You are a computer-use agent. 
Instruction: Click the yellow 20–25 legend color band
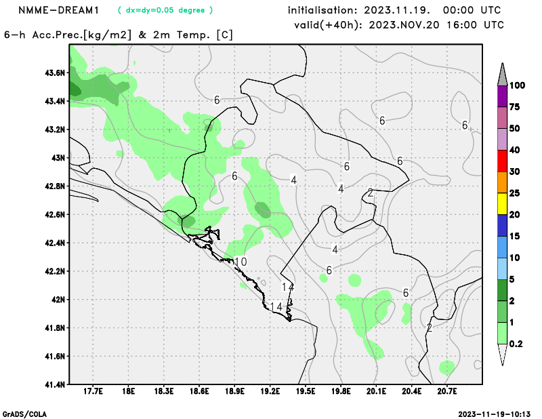502,204
